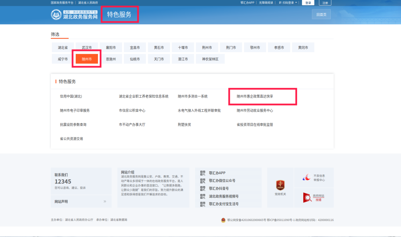Click the police badge icon in footer
Viewport: 401px width, 237px height.
pos(223,220)
